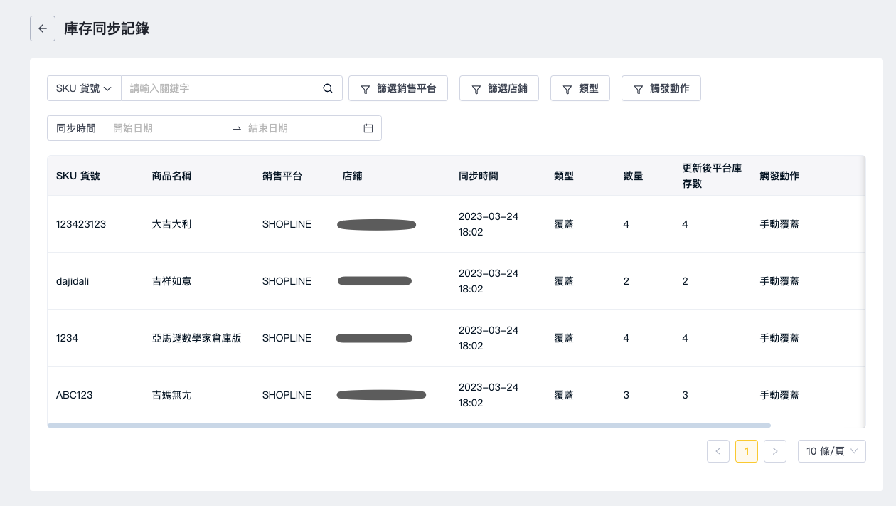The width and height of the screenshot is (896, 506).
Task: Select page 1 in pagination
Action: pyautogui.click(x=746, y=451)
